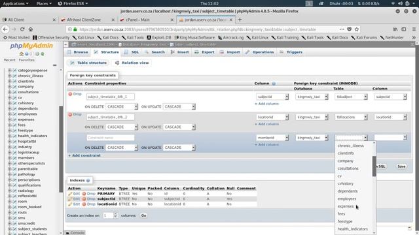The image size is (419, 235).
Task: Edit the PRIMARY index
Action: point(74,194)
